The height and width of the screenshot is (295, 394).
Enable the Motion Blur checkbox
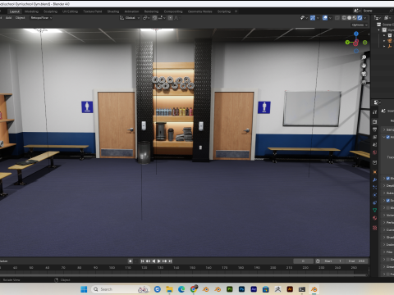[388, 208]
